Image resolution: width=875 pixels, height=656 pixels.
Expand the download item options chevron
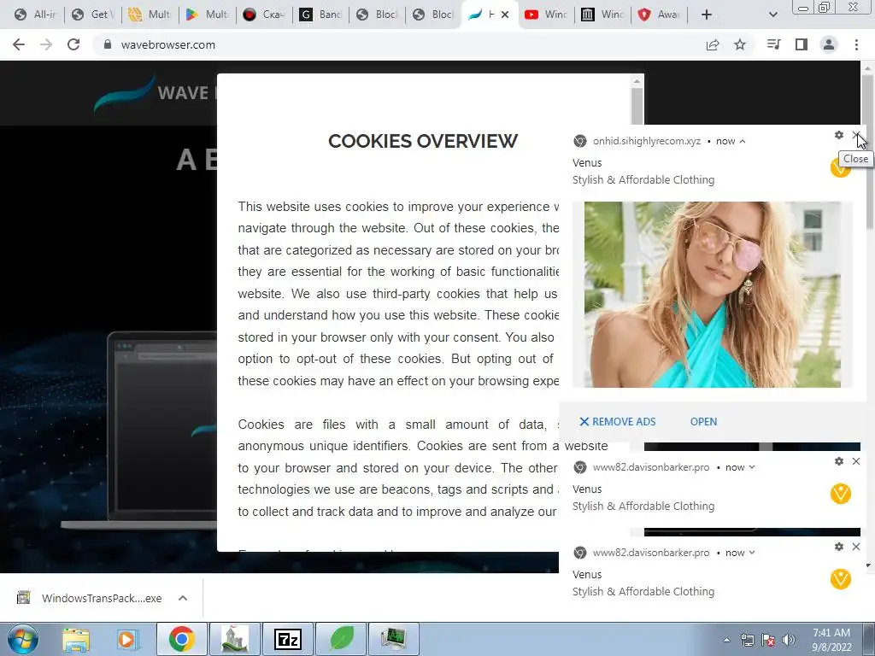183,598
